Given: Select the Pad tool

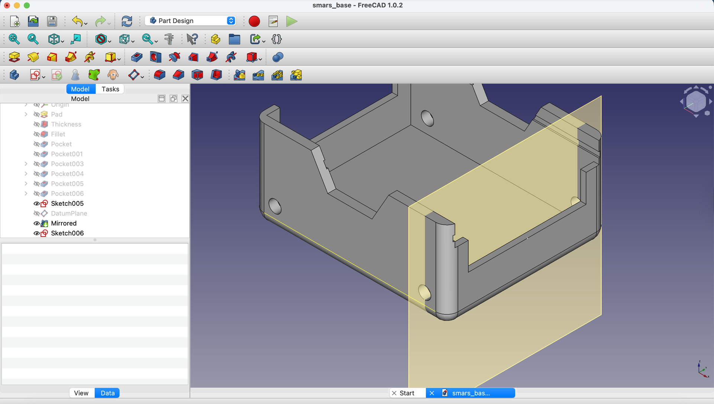Looking at the screenshot, I should coord(14,57).
